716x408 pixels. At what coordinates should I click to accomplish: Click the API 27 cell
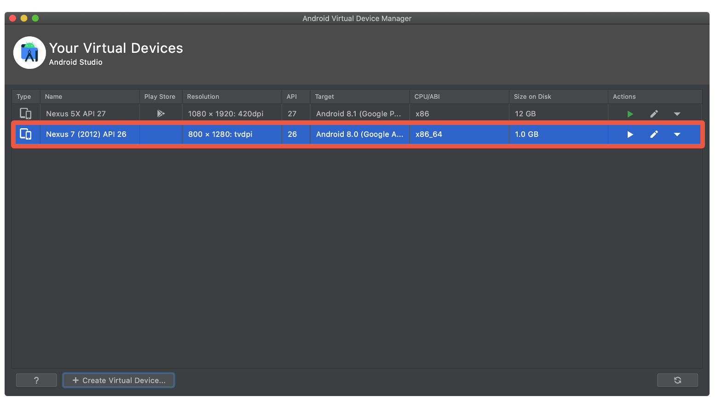(296, 114)
